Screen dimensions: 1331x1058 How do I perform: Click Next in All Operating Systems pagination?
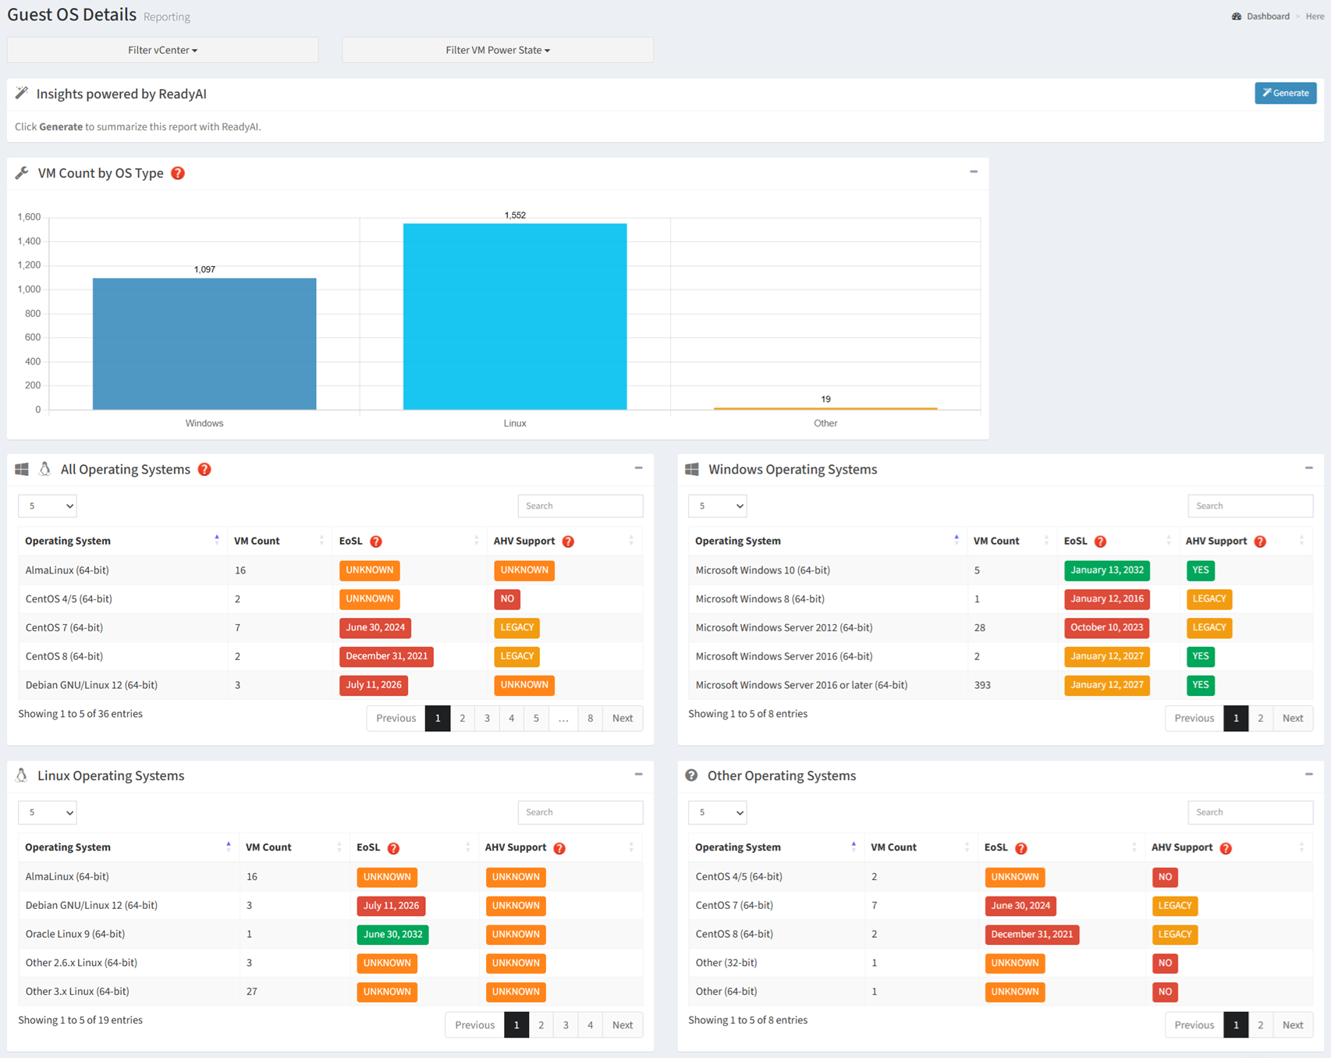(623, 719)
